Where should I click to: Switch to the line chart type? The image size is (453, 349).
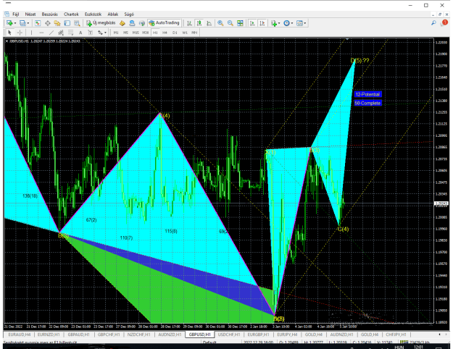coord(209,23)
